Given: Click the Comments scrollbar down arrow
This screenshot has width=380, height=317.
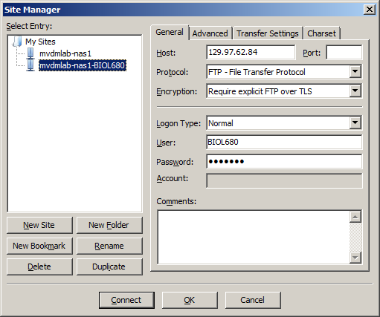Looking at the screenshot, I should [355, 258].
